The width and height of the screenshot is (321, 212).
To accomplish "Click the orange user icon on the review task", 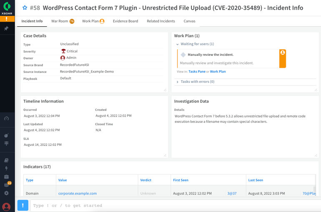I will click(283, 52).
